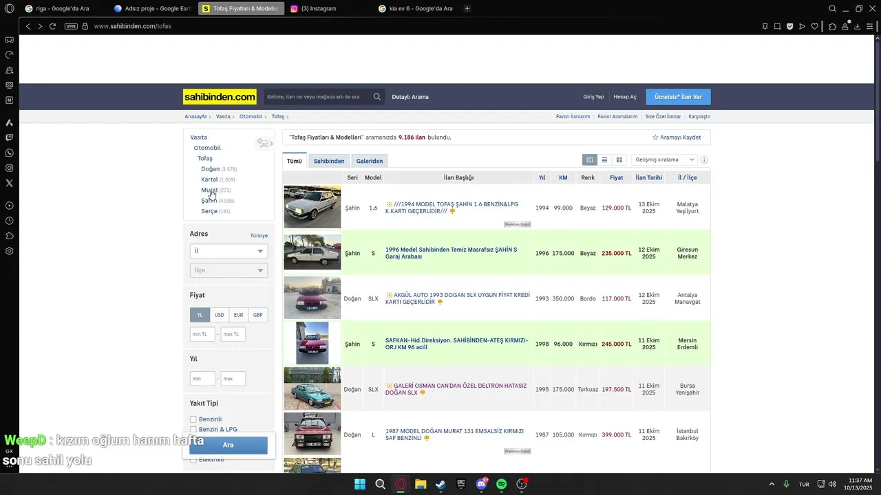This screenshot has width=881, height=495.
Task: Toggle the VPN badge in address bar
Action: [x=71, y=26]
